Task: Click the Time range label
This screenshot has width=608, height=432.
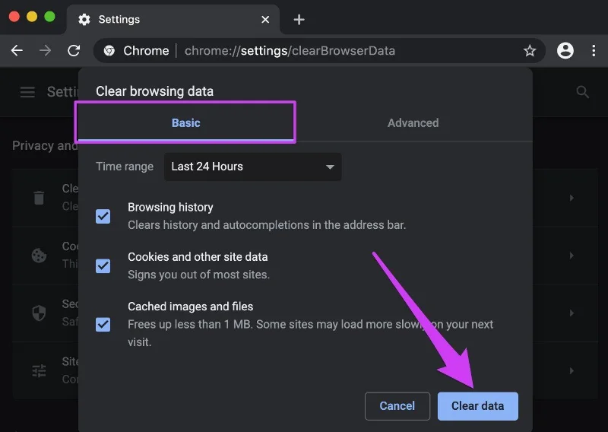Action: [x=125, y=167]
